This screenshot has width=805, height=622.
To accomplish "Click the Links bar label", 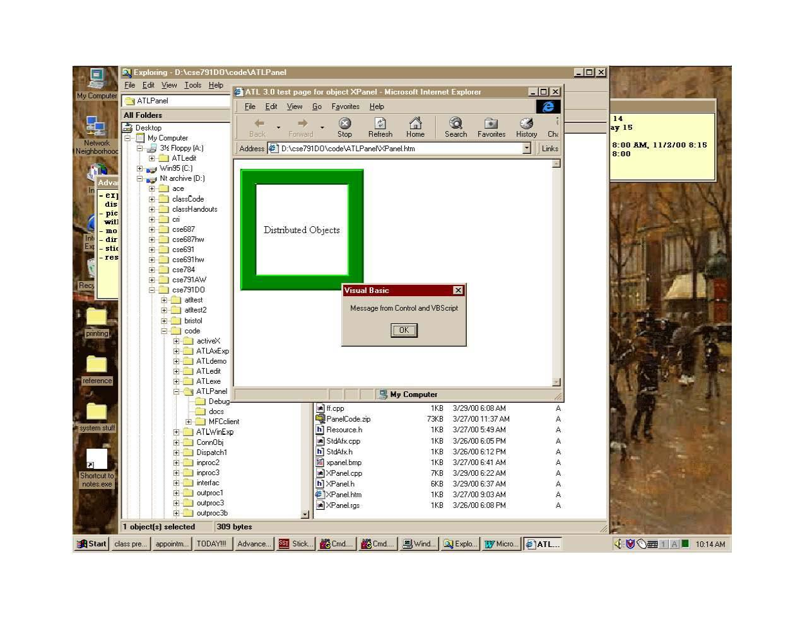I will click(x=549, y=149).
